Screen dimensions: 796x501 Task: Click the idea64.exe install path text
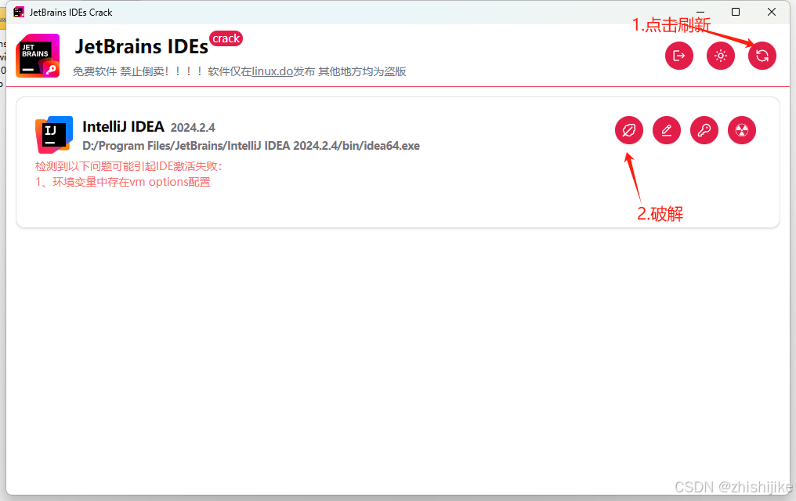[251, 146]
